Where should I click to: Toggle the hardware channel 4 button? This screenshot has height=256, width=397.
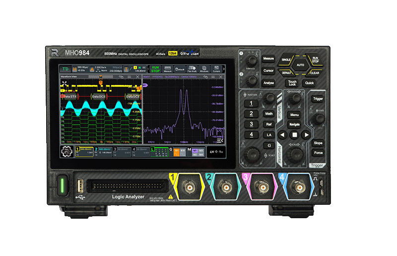tap(251, 135)
